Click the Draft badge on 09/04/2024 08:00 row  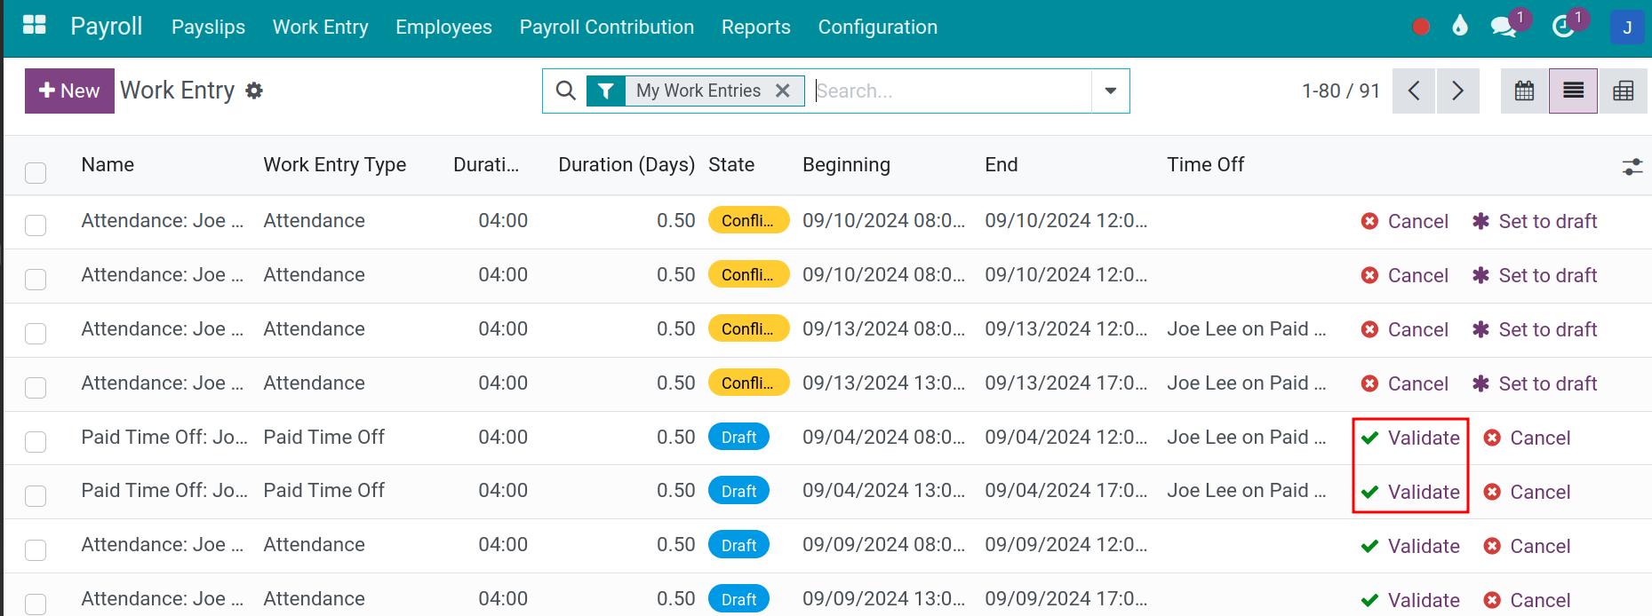point(738,437)
